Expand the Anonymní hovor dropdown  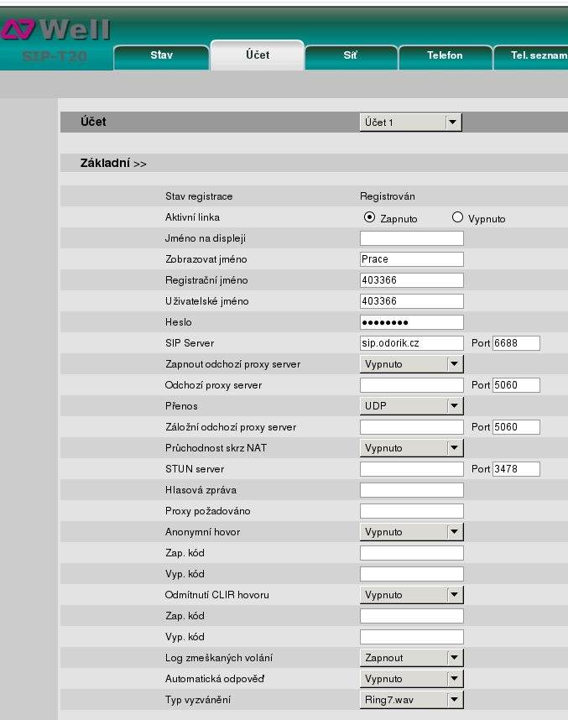point(410,532)
